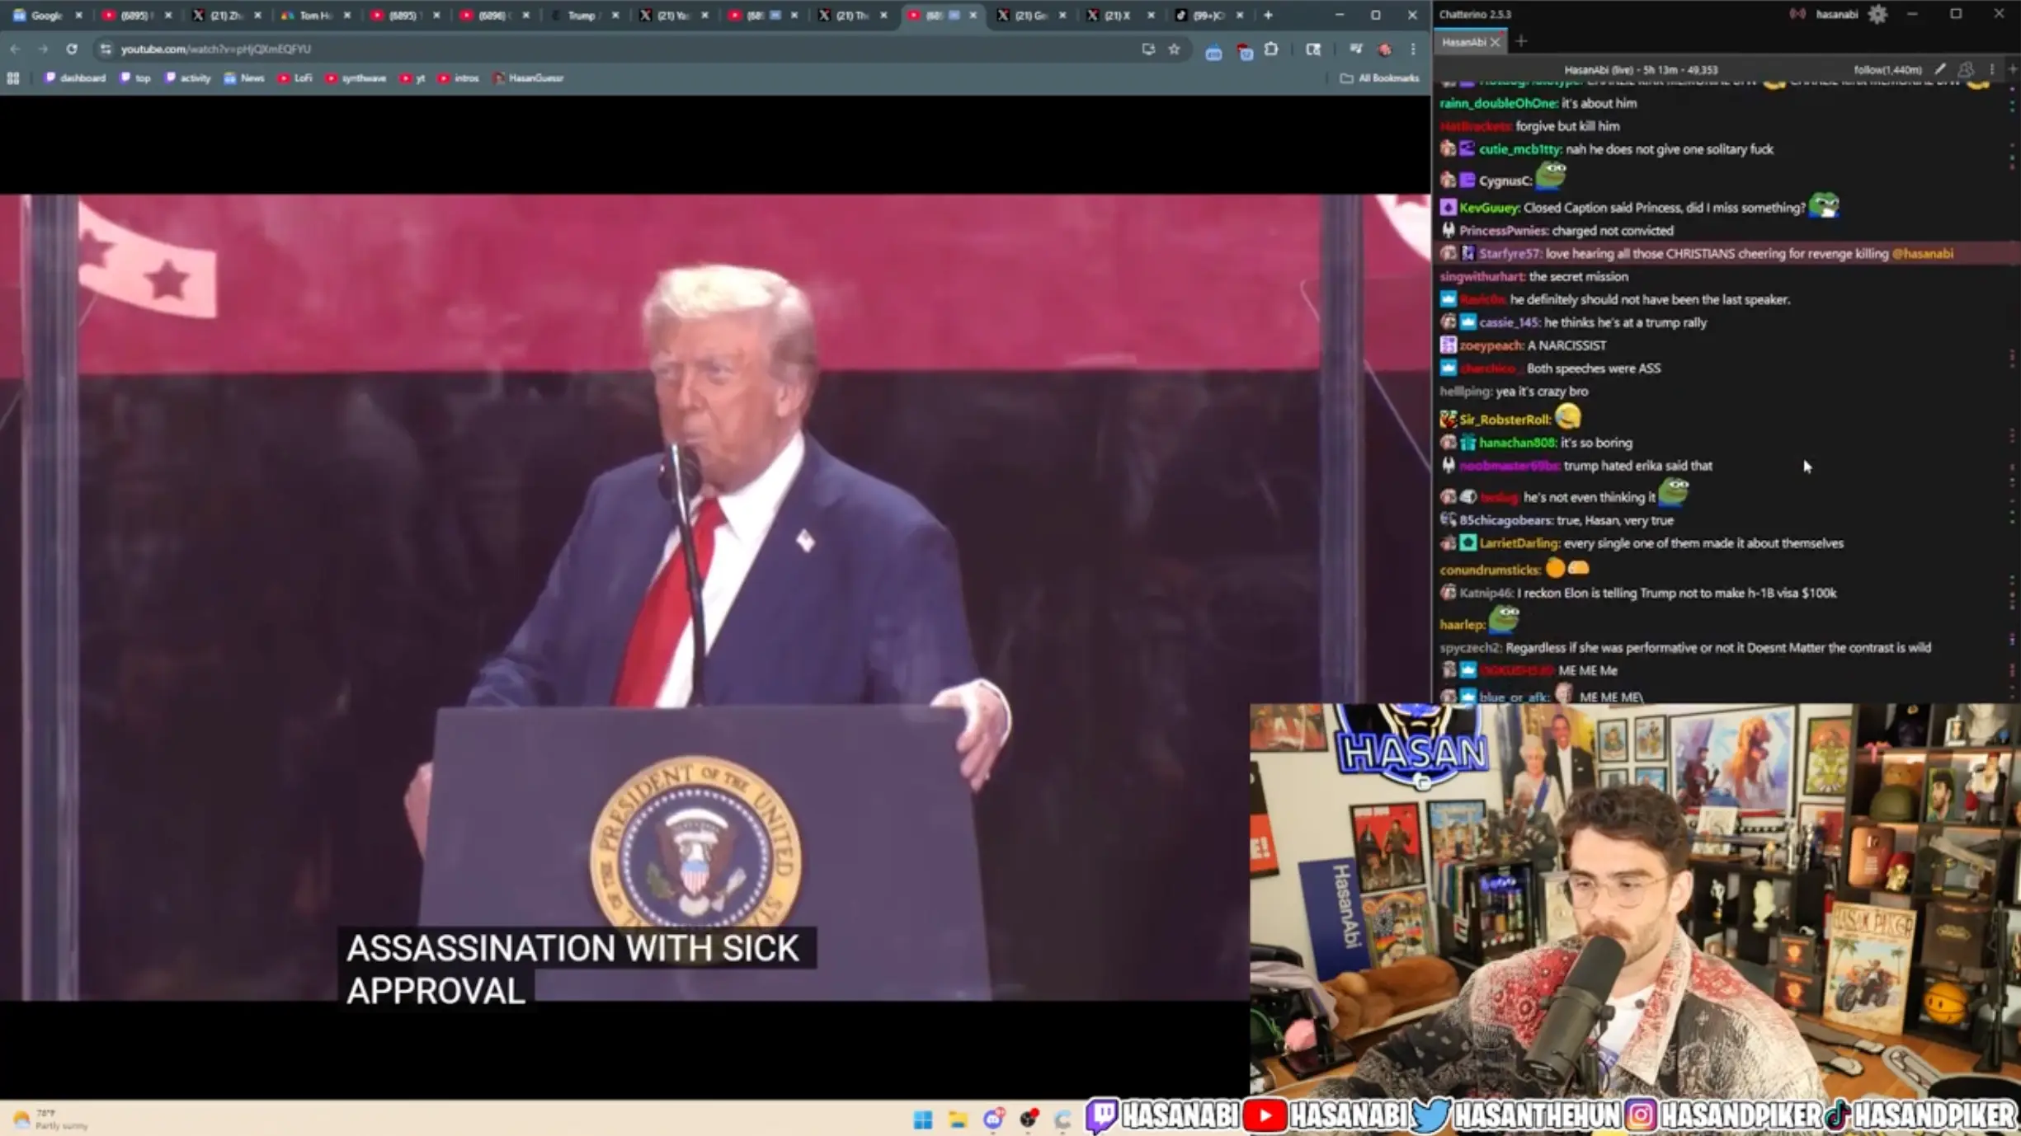
Task: Click the pencil edit icon near follow(1,440m)
Action: pos(1940,70)
